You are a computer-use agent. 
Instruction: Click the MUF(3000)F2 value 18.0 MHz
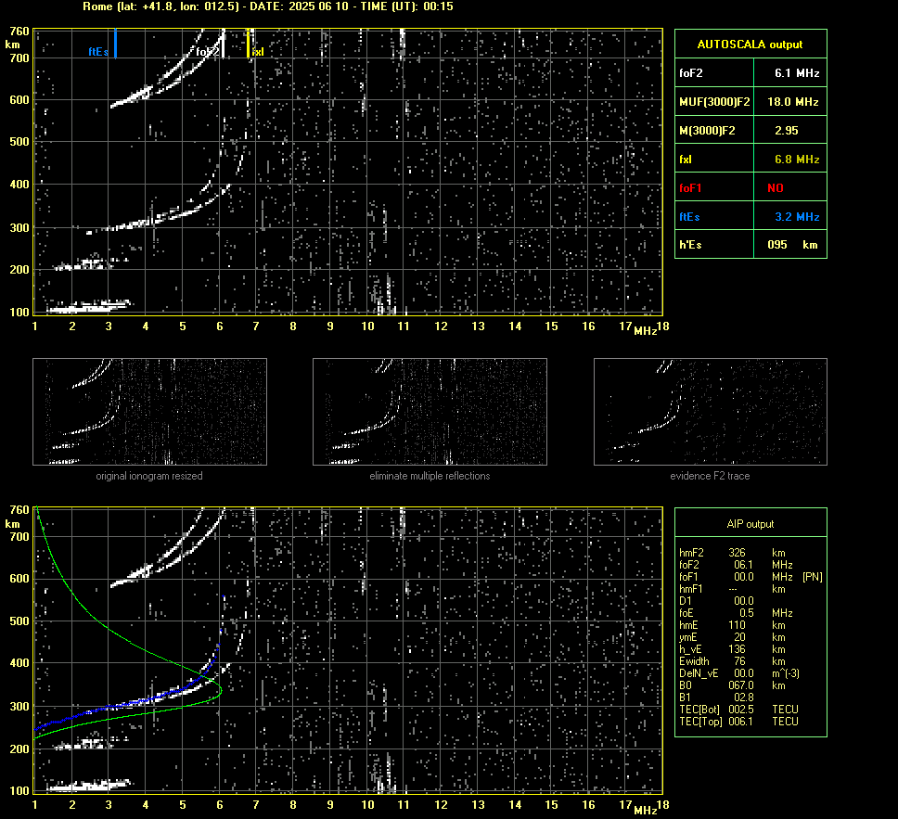point(792,102)
